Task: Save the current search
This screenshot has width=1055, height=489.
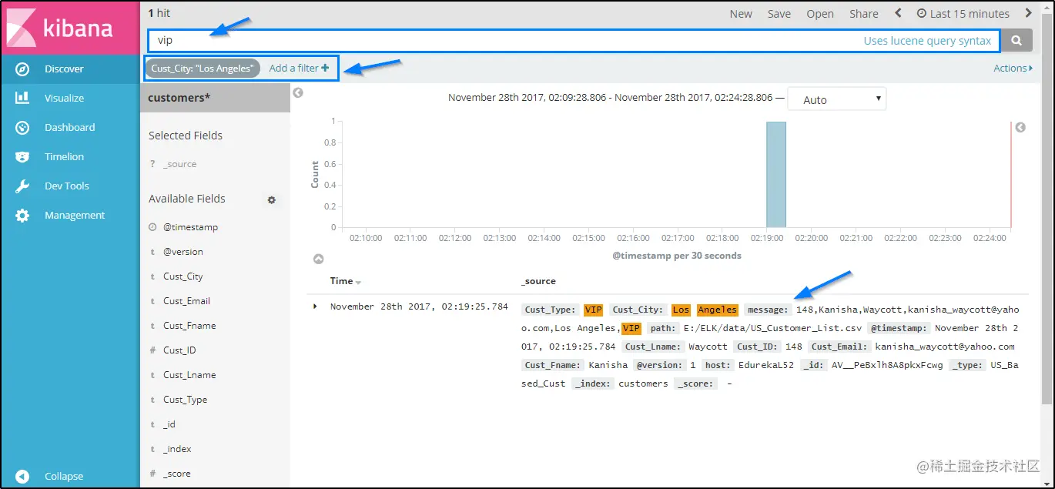Action: tap(779, 14)
